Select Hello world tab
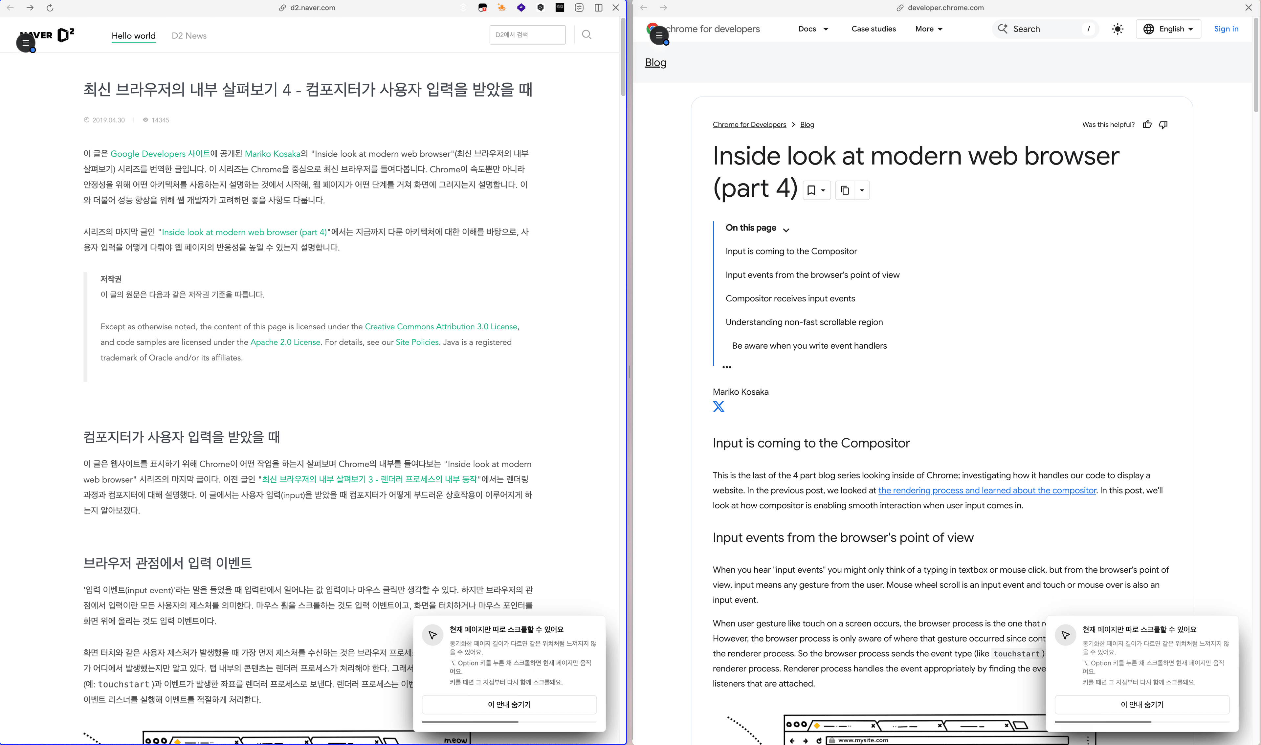 point(134,36)
